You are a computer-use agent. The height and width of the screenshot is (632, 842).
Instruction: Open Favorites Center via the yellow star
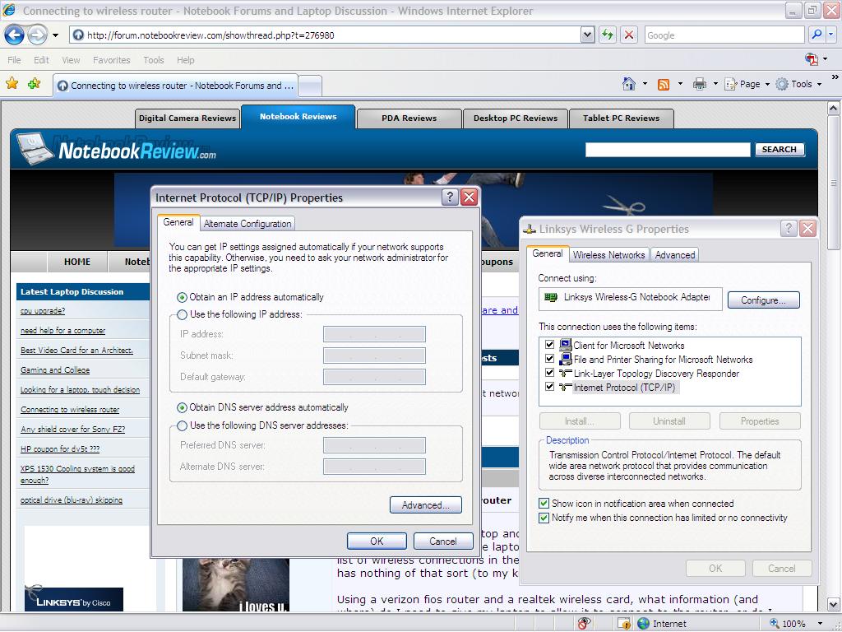click(12, 84)
